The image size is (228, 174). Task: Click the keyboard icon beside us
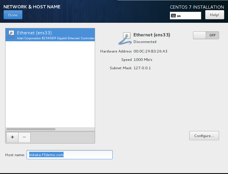(173, 16)
